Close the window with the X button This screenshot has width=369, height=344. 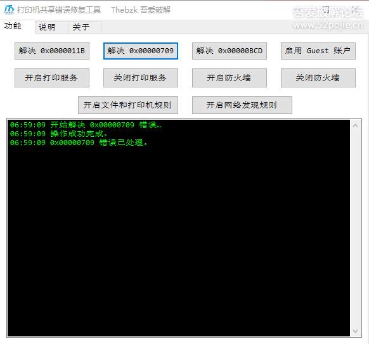click(355, 10)
